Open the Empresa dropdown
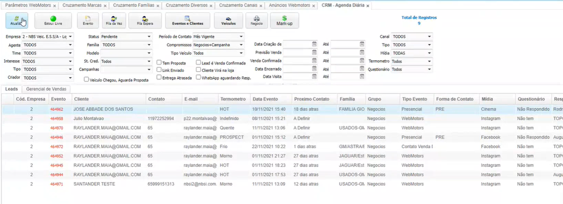The width and height of the screenshot is (563, 204). (x=48, y=36)
